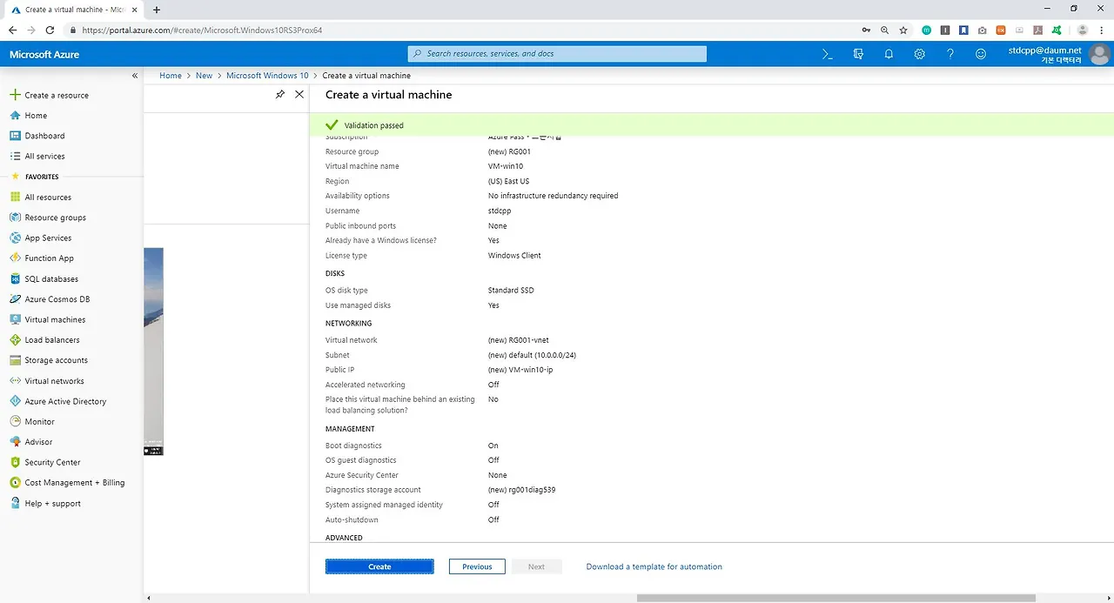Open Directory and subscription filter icon
Screen dimensions: 1114x603
tap(858, 54)
